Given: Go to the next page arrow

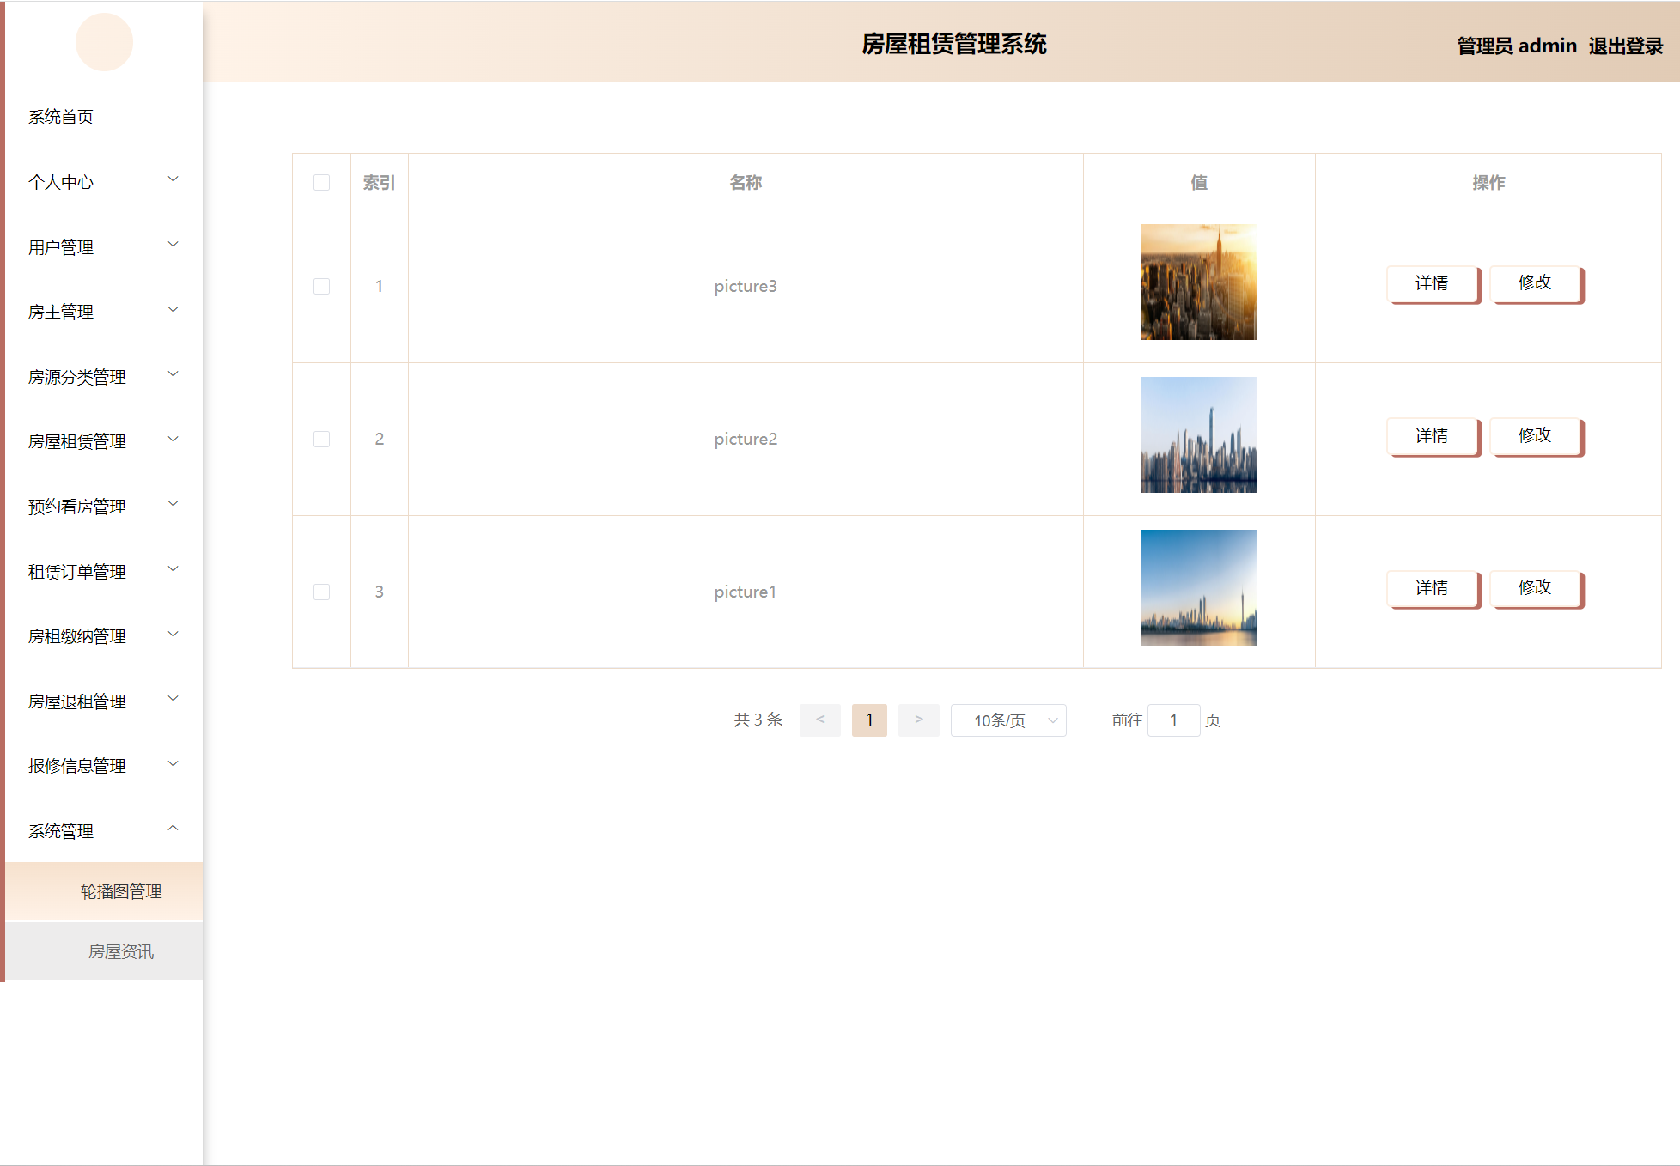Looking at the screenshot, I should 918,720.
